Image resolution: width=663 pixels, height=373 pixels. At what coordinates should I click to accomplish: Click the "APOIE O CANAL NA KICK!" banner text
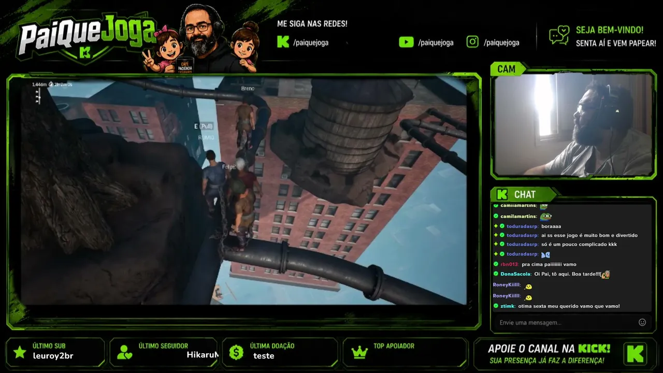click(549, 349)
